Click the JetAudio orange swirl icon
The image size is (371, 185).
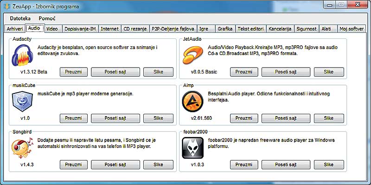[x=192, y=55]
